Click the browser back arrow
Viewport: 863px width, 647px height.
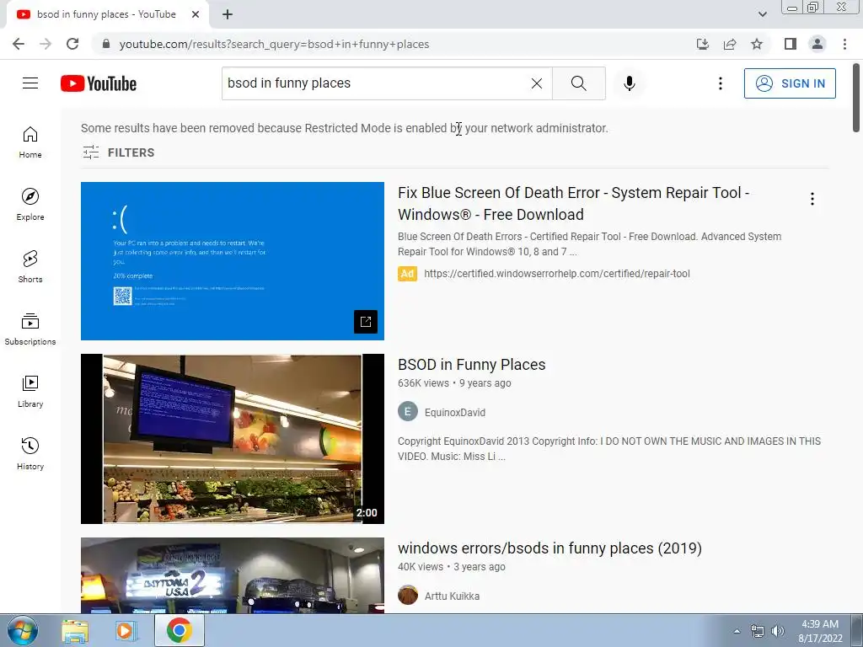pyautogui.click(x=19, y=44)
